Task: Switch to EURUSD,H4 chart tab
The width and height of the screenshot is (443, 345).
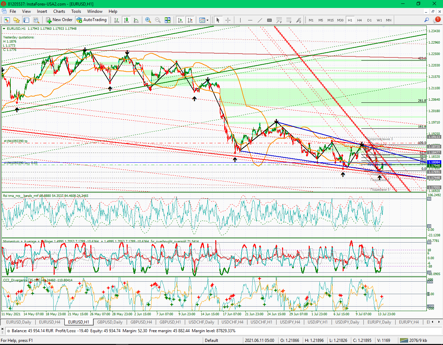Action: [x=49, y=322]
